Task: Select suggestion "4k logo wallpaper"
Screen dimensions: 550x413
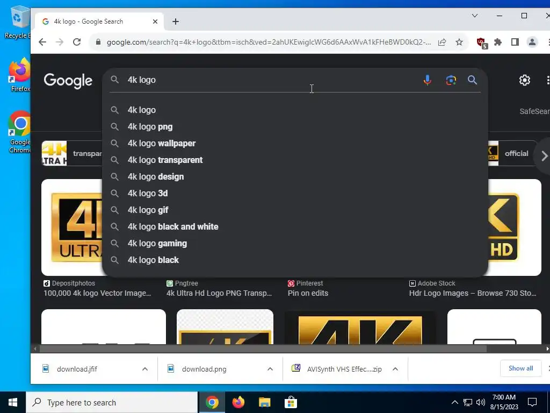Action: (x=295, y=143)
